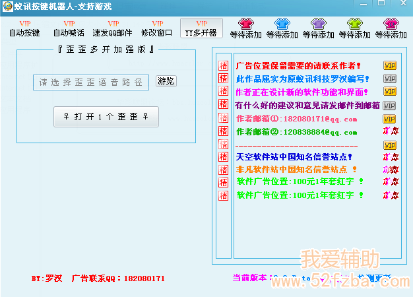Click the 请选择歪歪语音路径 input field
This screenshot has width=413, height=297.
[x=91, y=82]
